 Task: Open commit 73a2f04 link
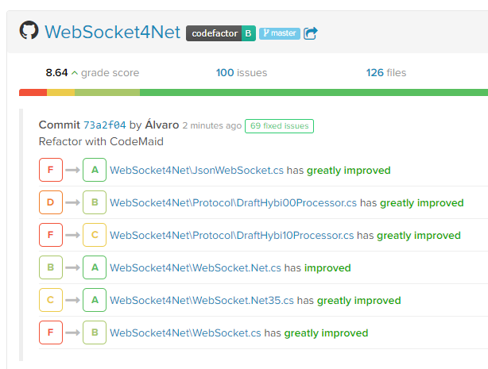click(105, 125)
